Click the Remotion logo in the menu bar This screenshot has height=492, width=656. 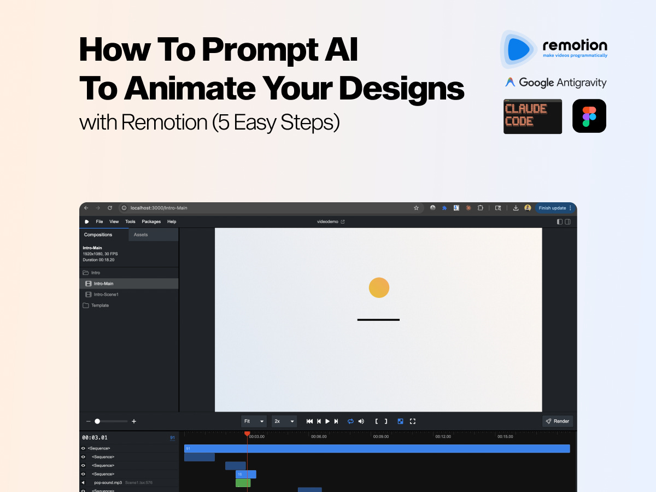click(x=86, y=221)
